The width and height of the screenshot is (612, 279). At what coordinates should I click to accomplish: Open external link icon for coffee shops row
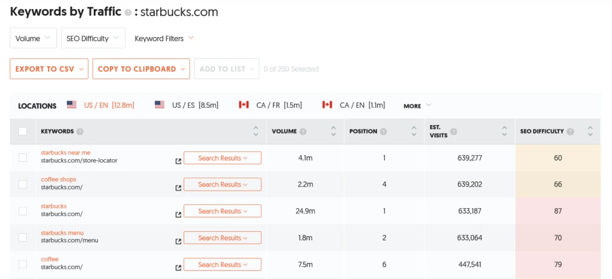click(178, 188)
